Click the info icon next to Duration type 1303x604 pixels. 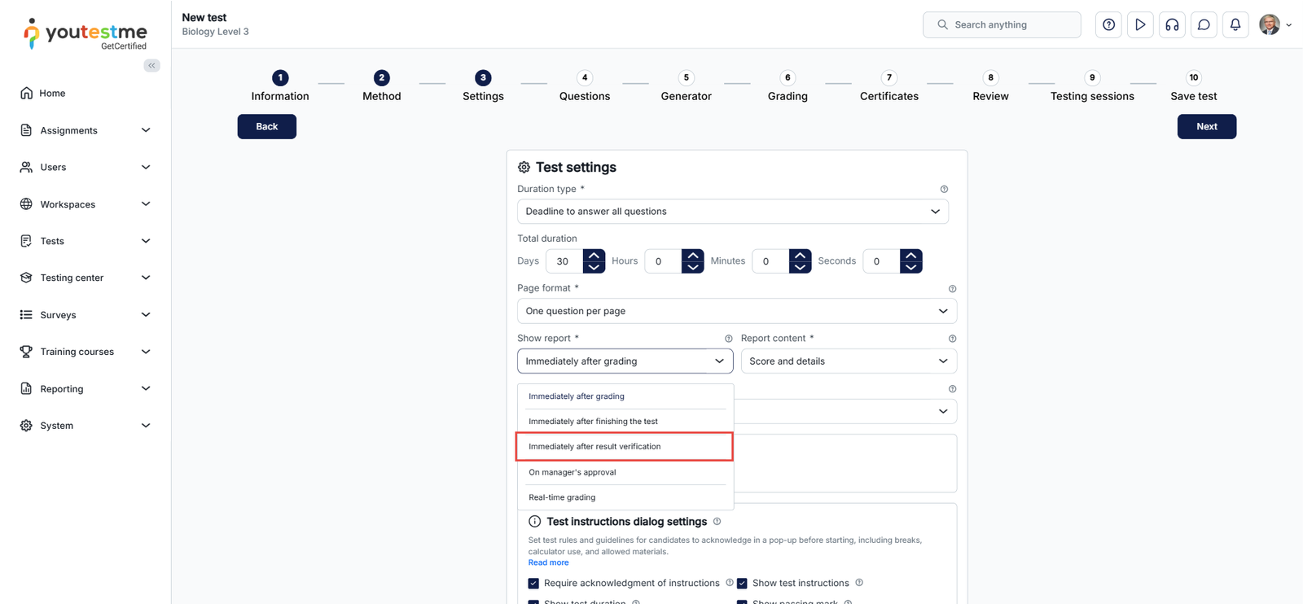(944, 190)
